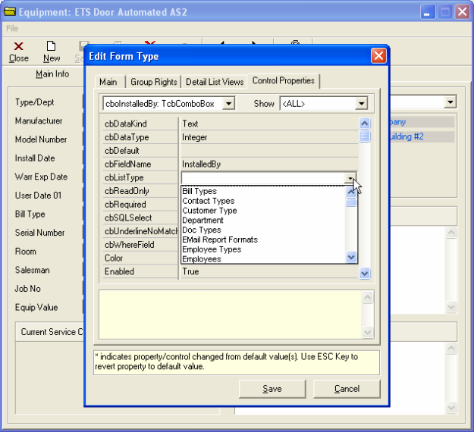Screen dimensions: 474x432
Task: Click the cbListType value input field
Action: [x=262, y=178]
